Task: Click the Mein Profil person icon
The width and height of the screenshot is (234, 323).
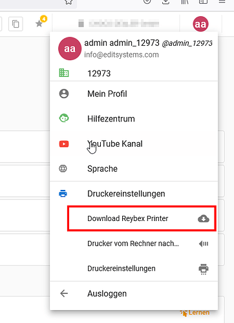Action: [64, 94]
